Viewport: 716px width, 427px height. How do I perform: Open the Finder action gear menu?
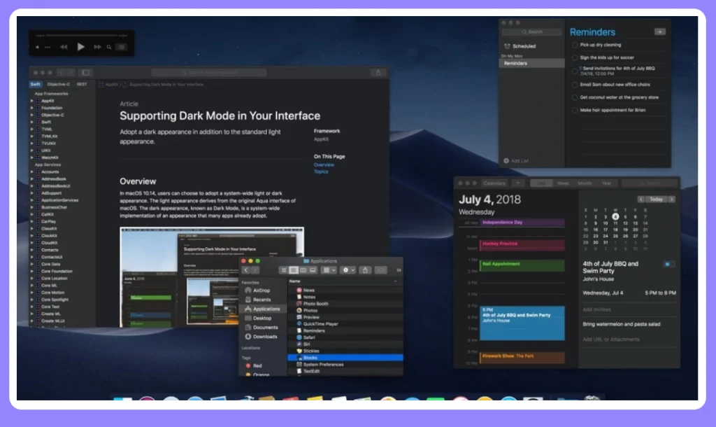(x=348, y=270)
